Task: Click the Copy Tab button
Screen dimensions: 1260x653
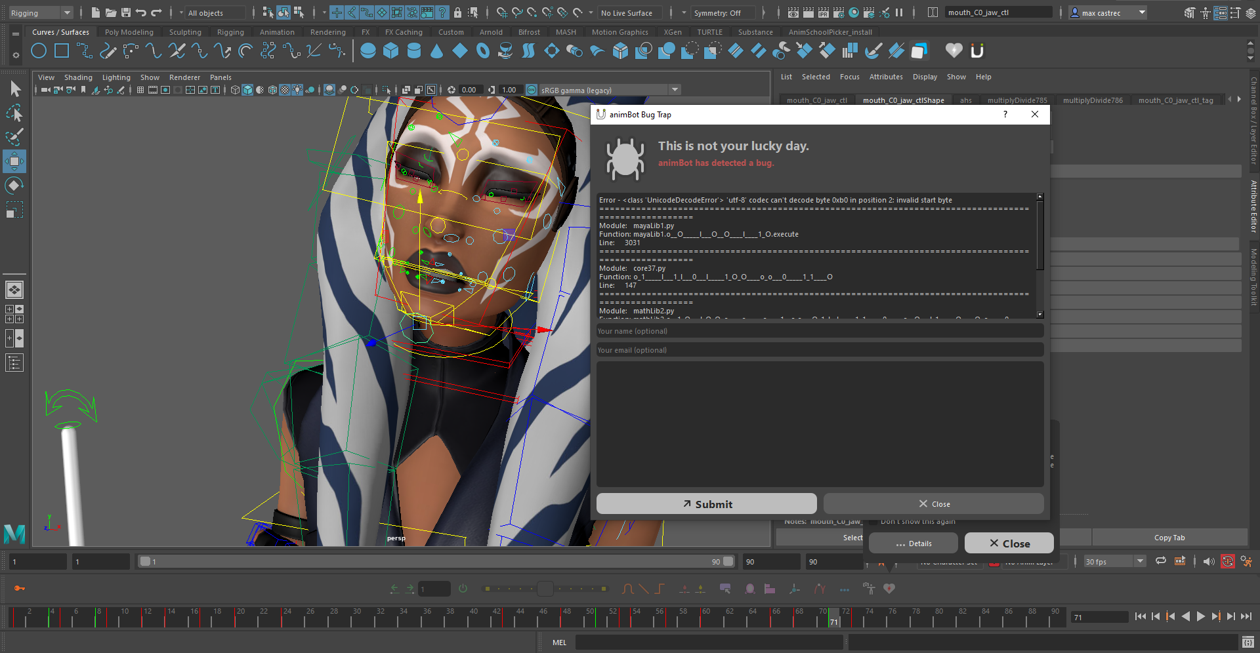Action: pyautogui.click(x=1169, y=537)
